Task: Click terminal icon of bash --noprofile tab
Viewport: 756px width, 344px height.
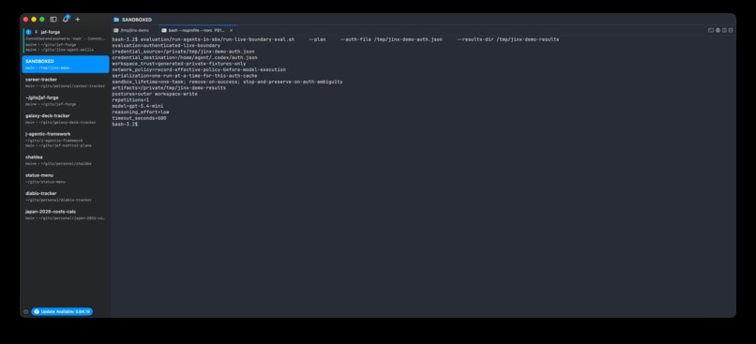Action: tap(164, 30)
